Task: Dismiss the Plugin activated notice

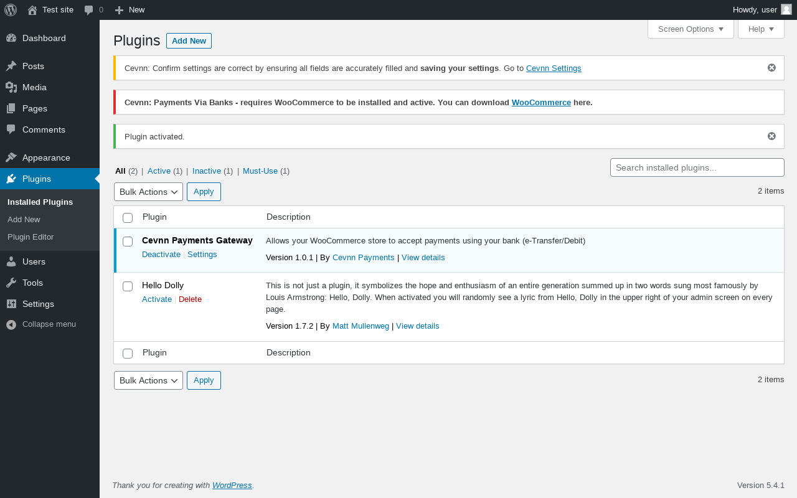Action: (x=771, y=136)
